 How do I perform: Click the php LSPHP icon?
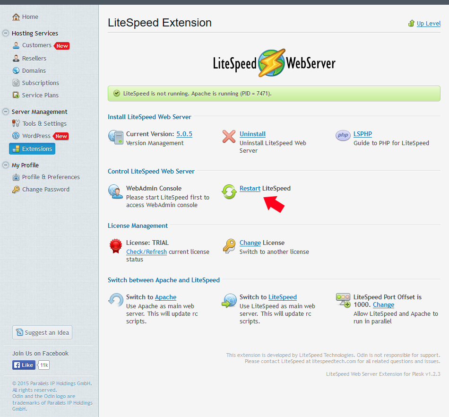[x=343, y=135]
